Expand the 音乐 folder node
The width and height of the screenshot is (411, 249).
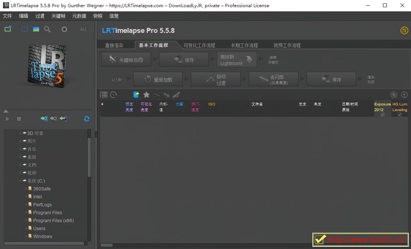tap(20, 149)
